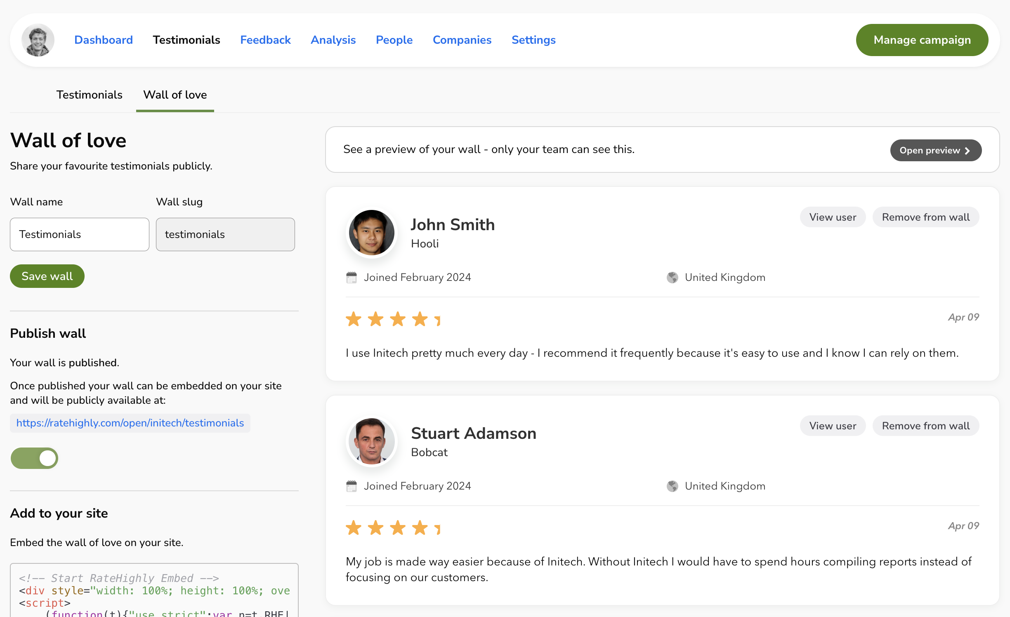
Task: Click globe icon in John Smith's card
Action: click(672, 278)
